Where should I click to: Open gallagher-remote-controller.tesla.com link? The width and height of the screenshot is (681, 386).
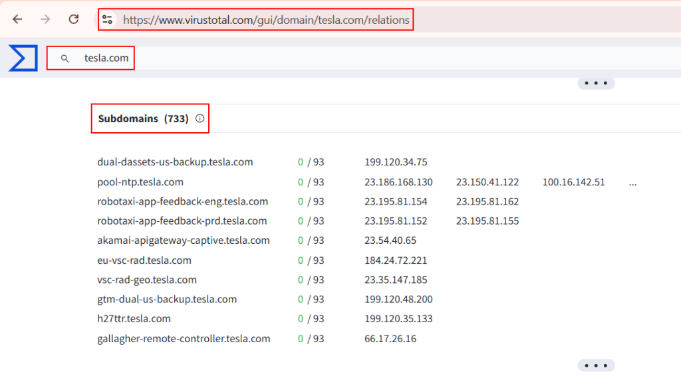pyautogui.click(x=184, y=339)
